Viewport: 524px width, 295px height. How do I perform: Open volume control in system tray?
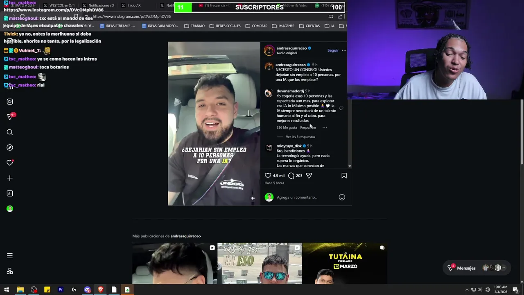(x=480, y=290)
